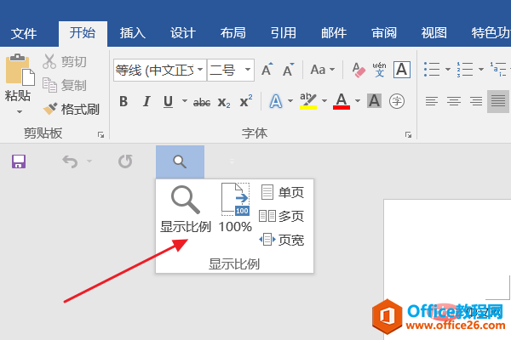511x340 pixels.
Task: Switch to the Home (开始) tab
Action: (x=83, y=33)
